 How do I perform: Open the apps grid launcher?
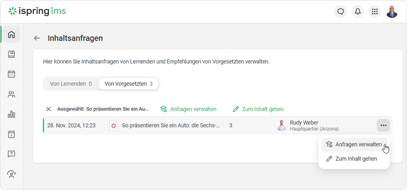[374, 12]
